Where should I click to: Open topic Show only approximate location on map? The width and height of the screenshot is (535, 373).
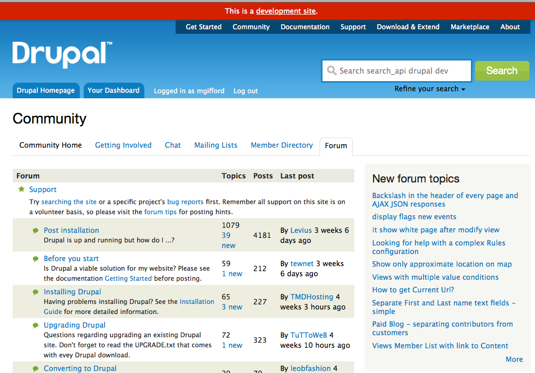click(442, 264)
